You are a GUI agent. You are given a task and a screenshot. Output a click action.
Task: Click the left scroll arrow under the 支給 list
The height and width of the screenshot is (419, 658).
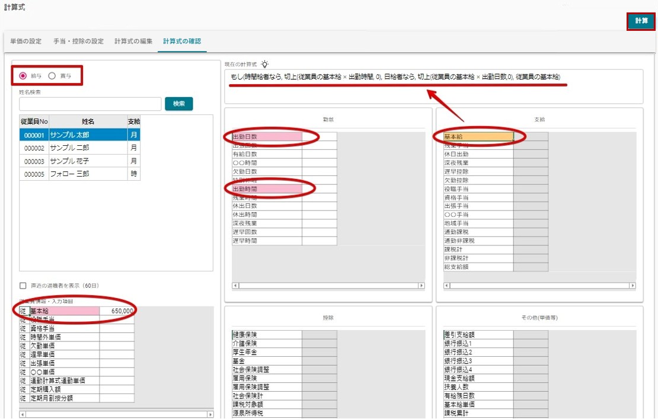point(447,286)
